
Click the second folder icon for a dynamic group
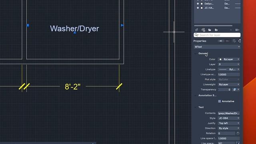pos(216,30)
